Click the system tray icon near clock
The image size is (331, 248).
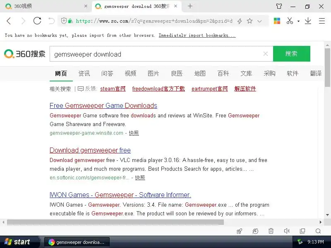click(300, 242)
